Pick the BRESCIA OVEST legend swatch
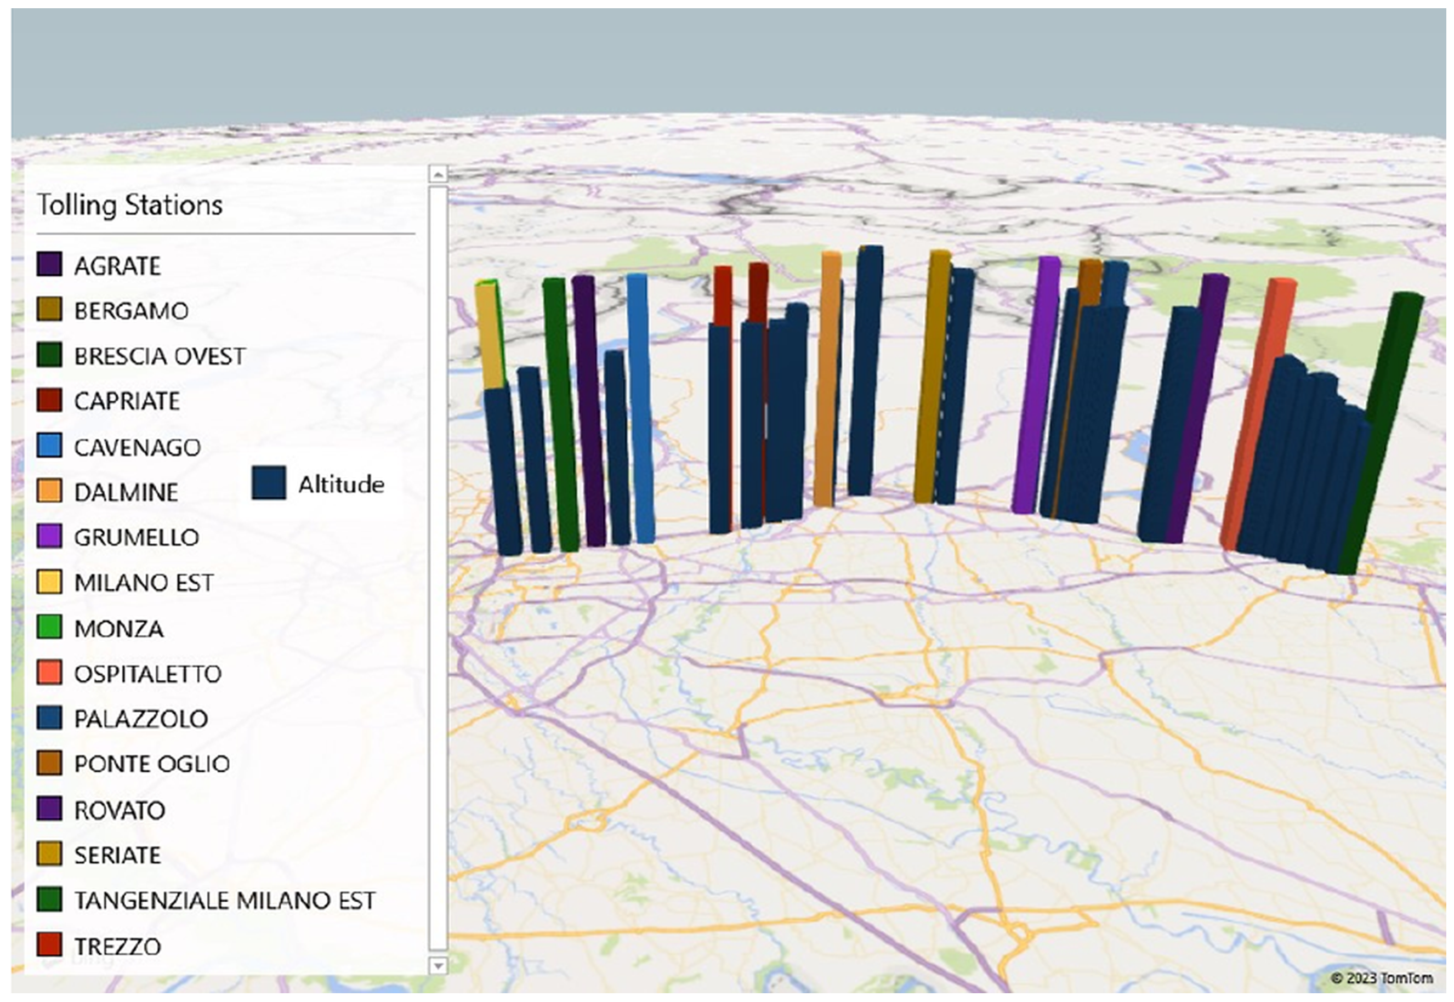This screenshot has height=1002, width=1454. point(49,355)
